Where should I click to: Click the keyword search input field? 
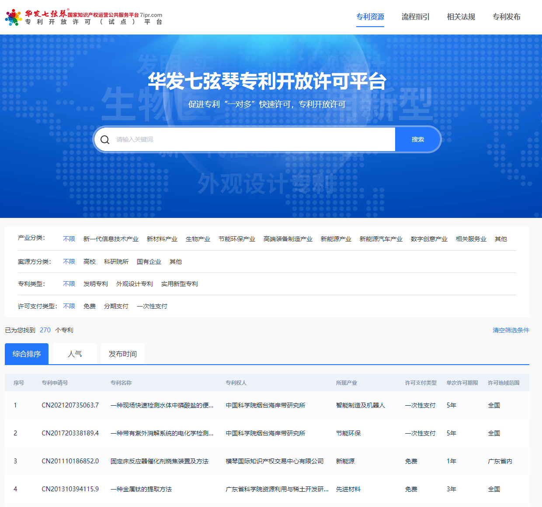[254, 140]
